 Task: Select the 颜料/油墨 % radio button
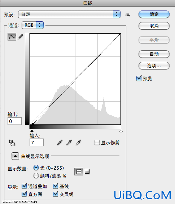[x=36, y=176]
